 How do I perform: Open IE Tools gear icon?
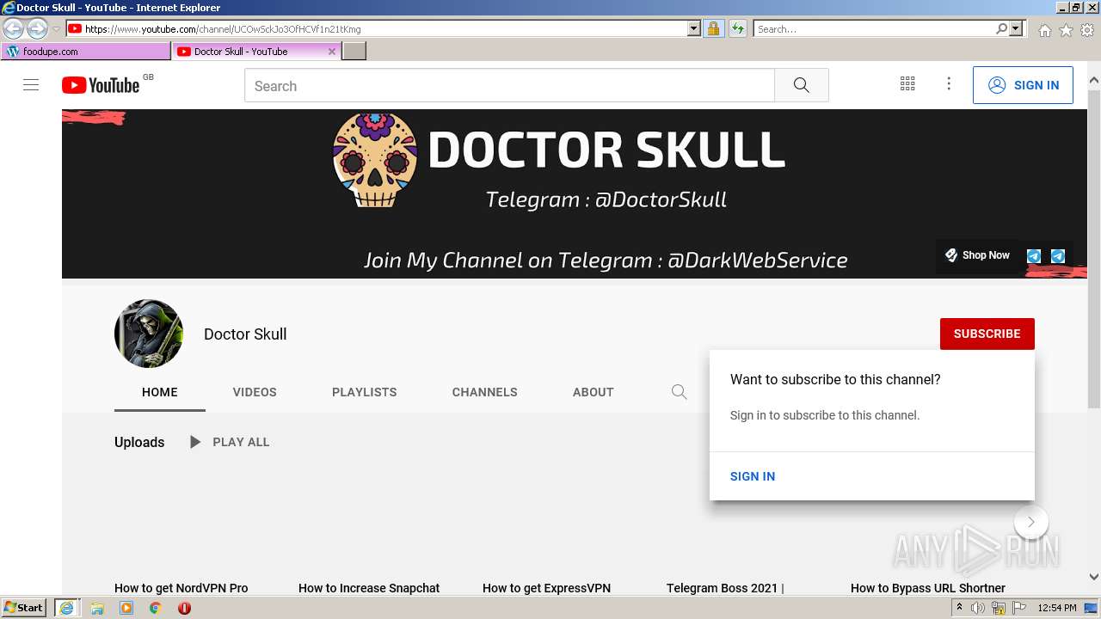click(1087, 30)
